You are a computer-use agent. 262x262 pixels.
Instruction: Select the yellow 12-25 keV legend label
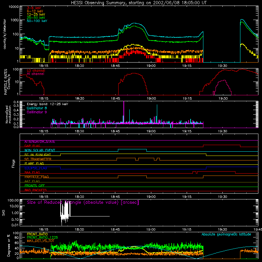click(x=36, y=14)
